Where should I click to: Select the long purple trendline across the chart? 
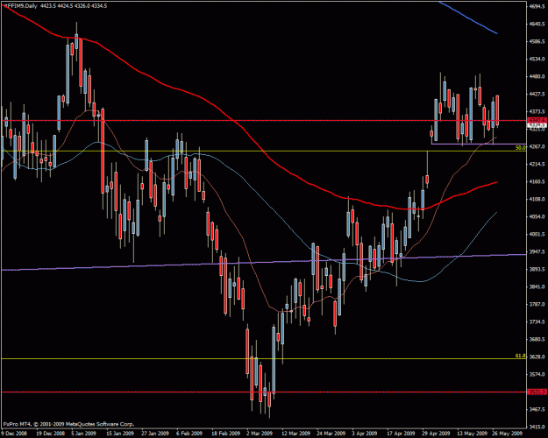pos(263,262)
